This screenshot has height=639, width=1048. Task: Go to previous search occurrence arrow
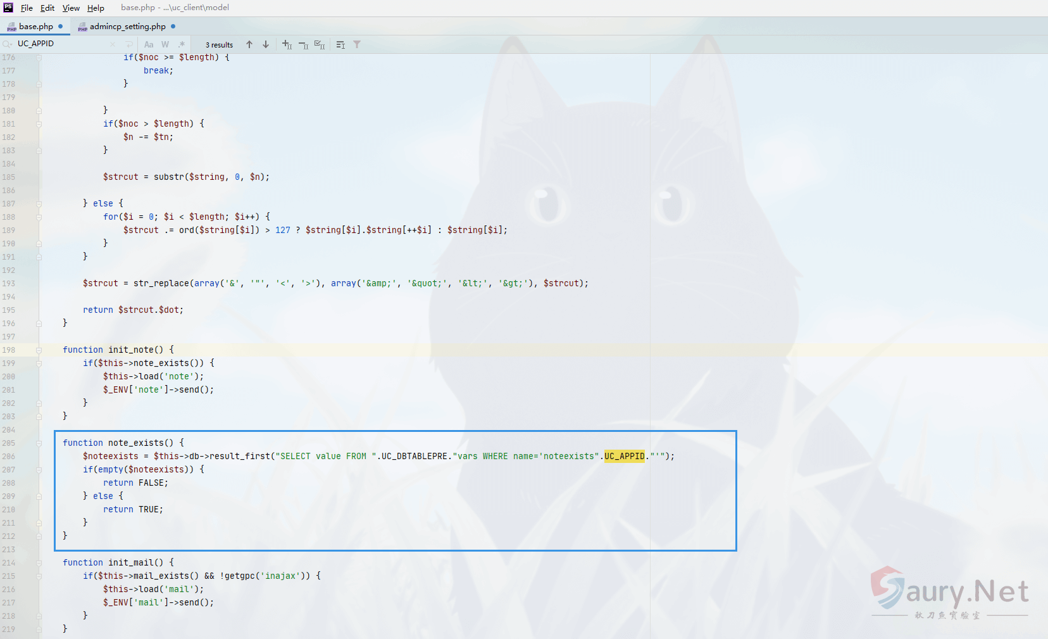(249, 44)
